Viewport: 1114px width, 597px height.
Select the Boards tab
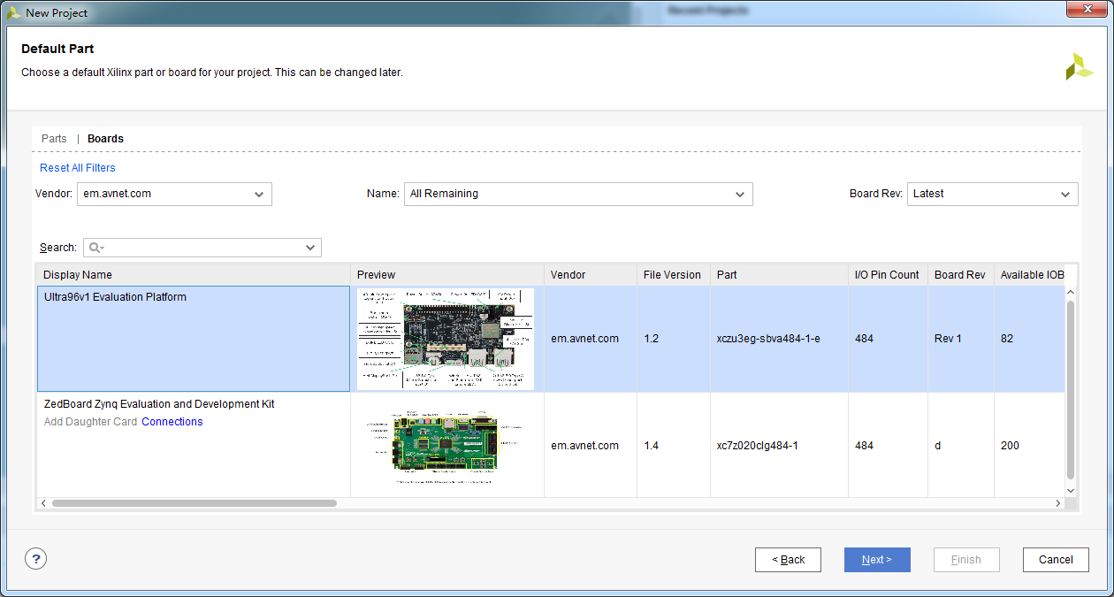coord(105,139)
